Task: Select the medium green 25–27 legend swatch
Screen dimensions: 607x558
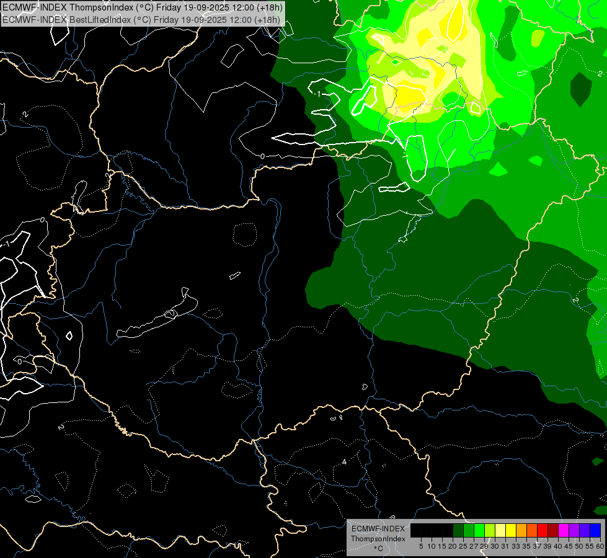Action: pos(469,530)
